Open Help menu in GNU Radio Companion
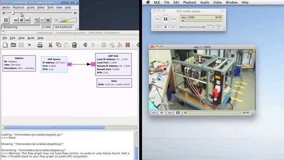The height and width of the screenshot is (160, 284). coord(40,38)
